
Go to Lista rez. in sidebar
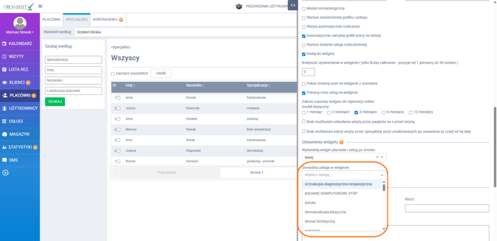click(x=19, y=70)
